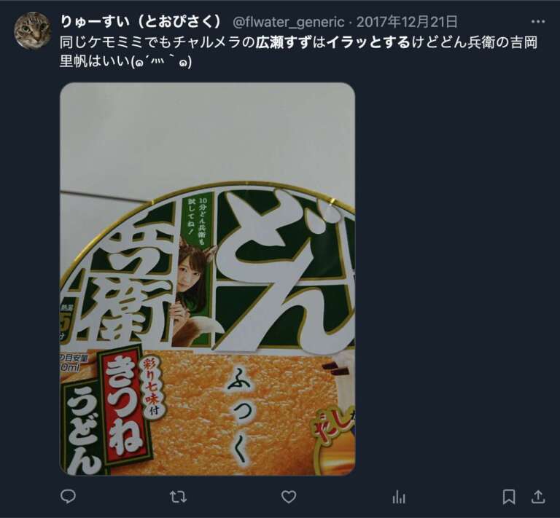Reply to the tweet using the speech bubble icon

click(x=68, y=496)
